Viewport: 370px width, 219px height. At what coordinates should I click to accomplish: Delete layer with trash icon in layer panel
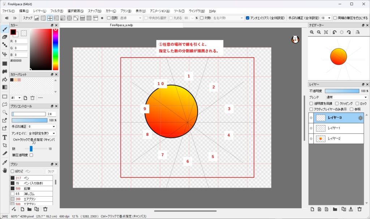pos(359,209)
